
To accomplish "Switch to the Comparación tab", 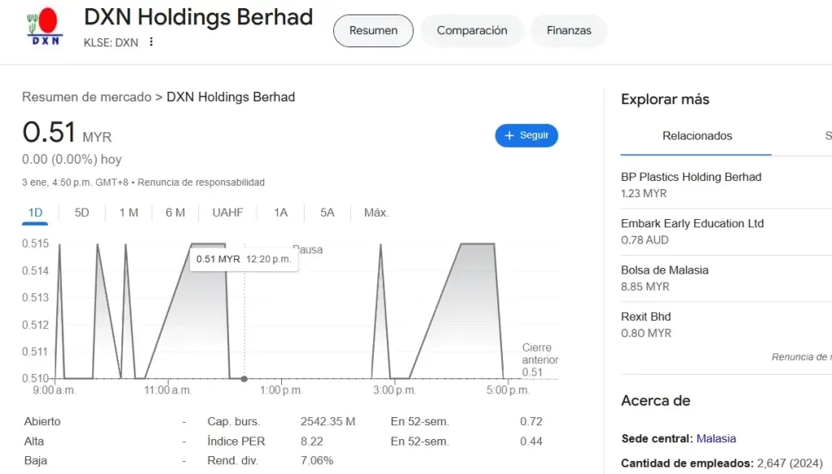I will click(x=471, y=31).
